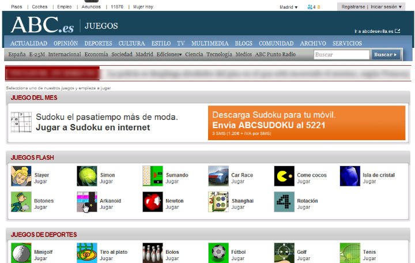The height and width of the screenshot is (263, 415).
Task: Open the Tecnología section link
Action: point(219,54)
